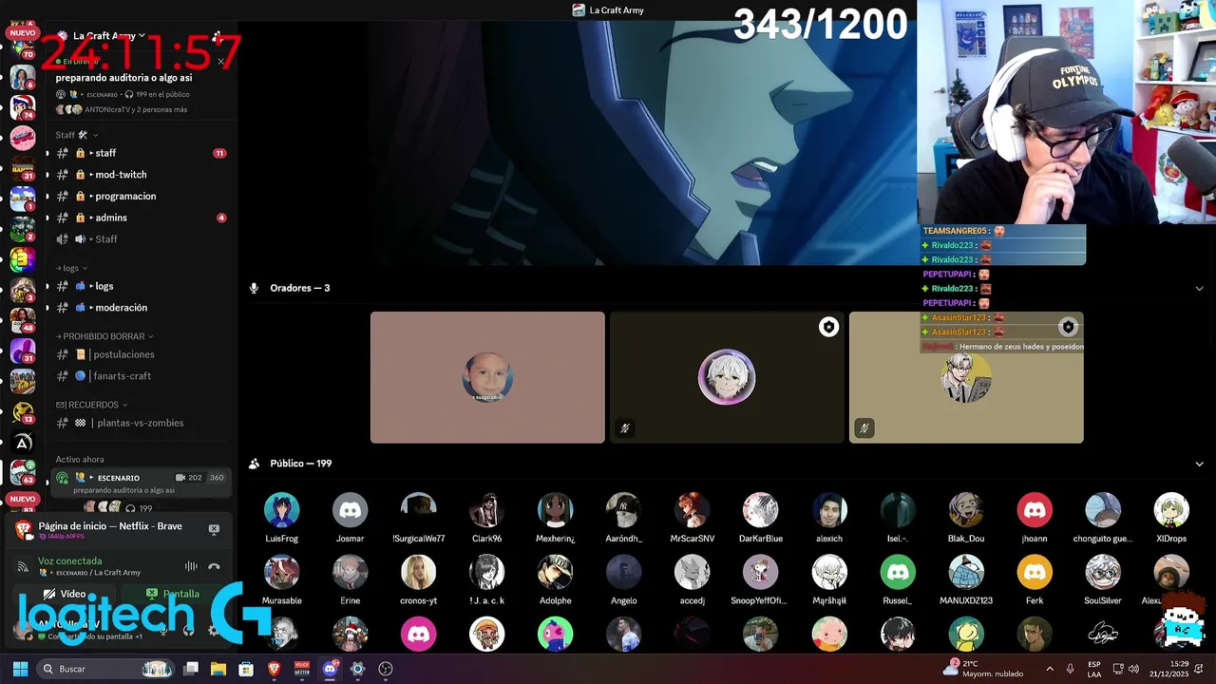1216x684 pixels.
Task: Open jhoann's audience avatar
Action: pyautogui.click(x=1035, y=510)
